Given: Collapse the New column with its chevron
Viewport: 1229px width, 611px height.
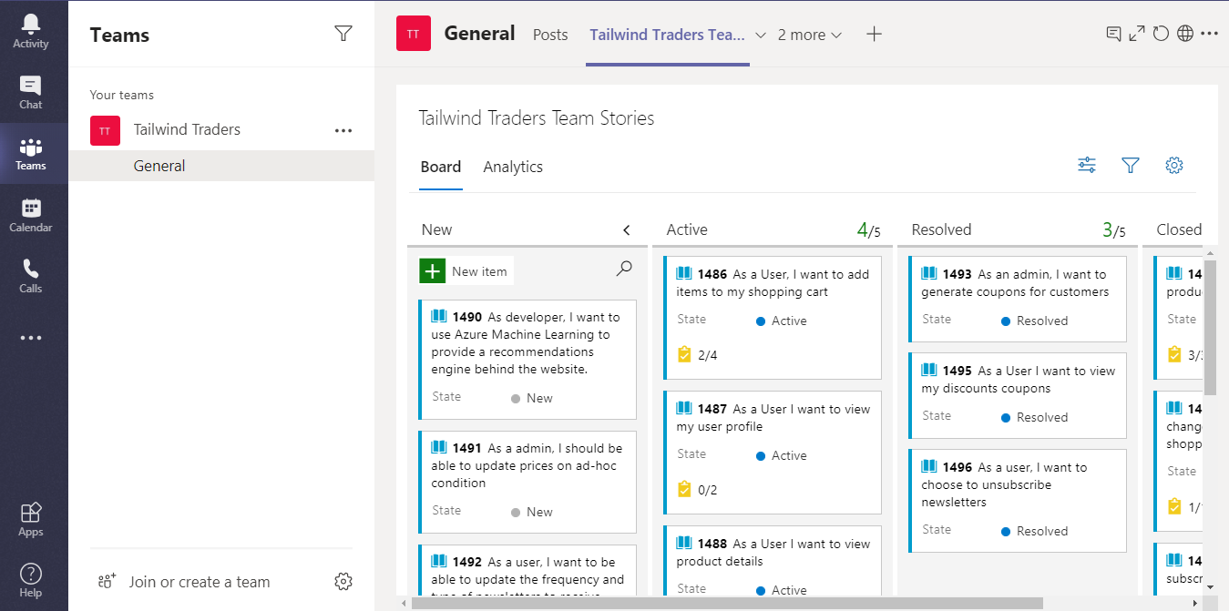Looking at the screenshot, I should (627, 230).
